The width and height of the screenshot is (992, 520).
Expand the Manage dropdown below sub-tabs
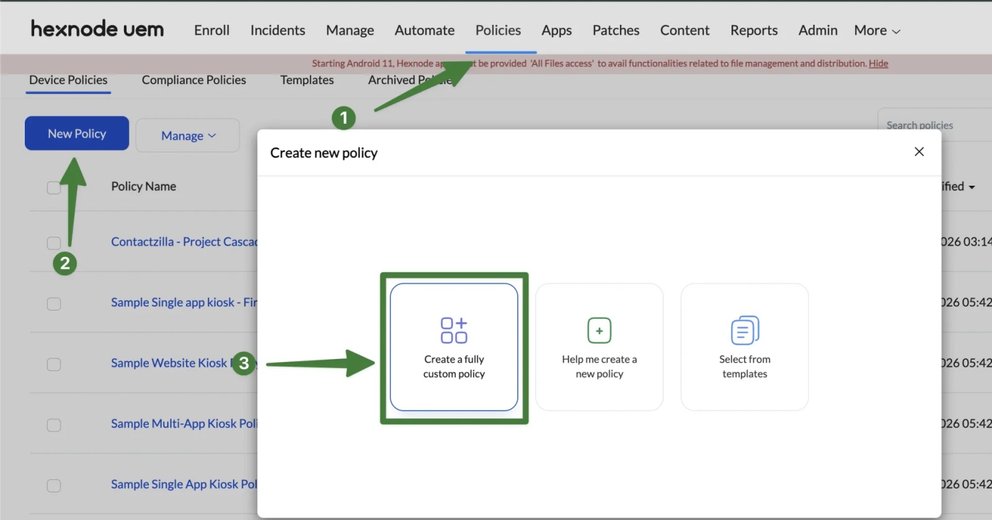[x=188, y=135]
